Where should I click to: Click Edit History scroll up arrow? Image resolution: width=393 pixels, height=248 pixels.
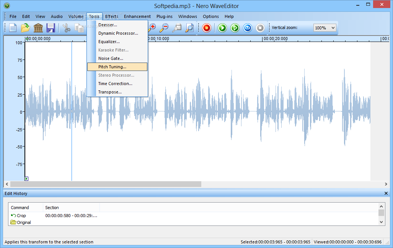click(x=381, y=206)
